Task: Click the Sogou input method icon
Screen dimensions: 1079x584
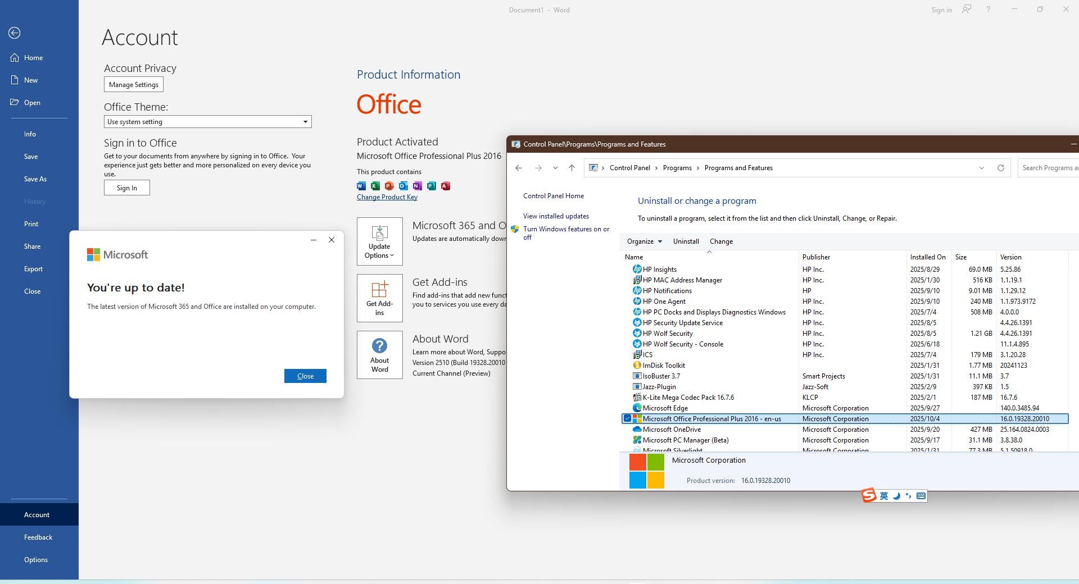Action: [x=869, y=496]
